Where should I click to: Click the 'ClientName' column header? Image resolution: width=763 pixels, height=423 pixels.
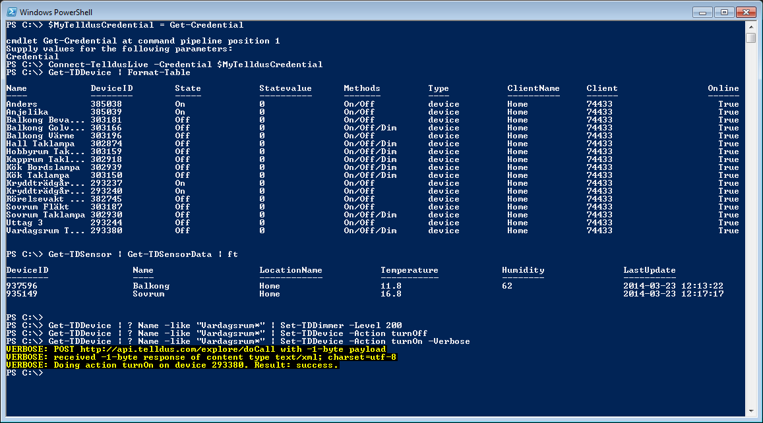[534, 88]
